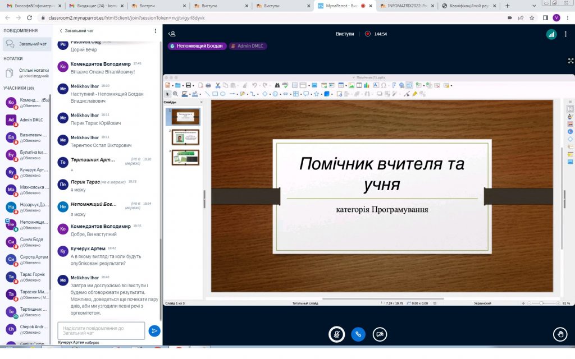This screenshot has height=359, width=575.
Task: Open a new browser tab
Action: [x=508, y=6]
